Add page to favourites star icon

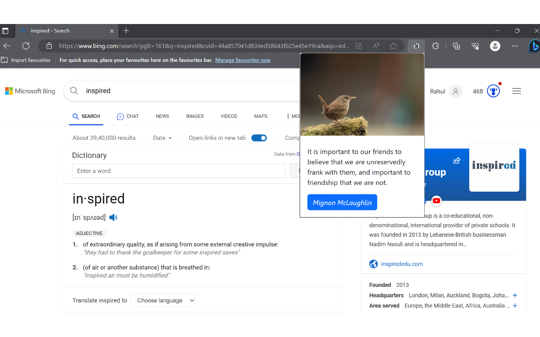click(393, 46)
